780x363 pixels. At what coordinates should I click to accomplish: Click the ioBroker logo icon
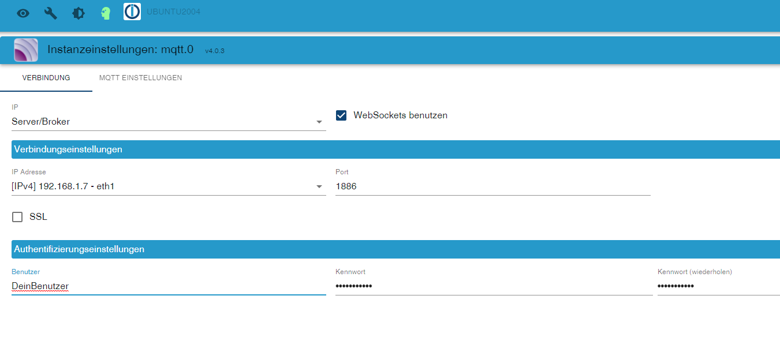(132, 12)
